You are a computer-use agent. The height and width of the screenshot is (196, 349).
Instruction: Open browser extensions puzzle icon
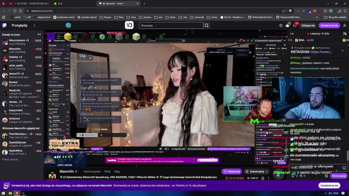coord(325,11)
